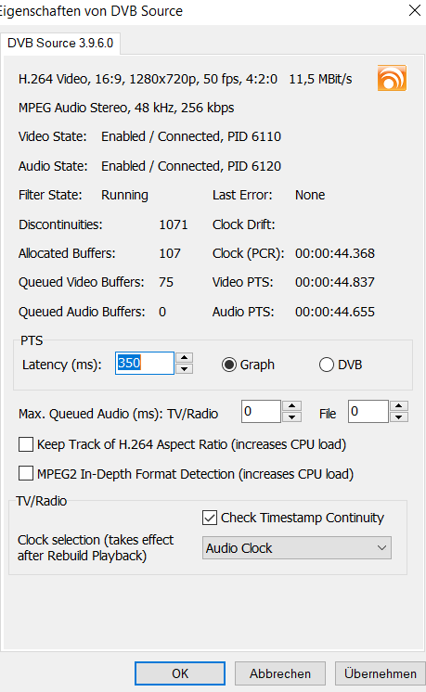Click the Abbrechen button
Image resolution: width=426 pixels, height=692 pixels.
(280, 673)
